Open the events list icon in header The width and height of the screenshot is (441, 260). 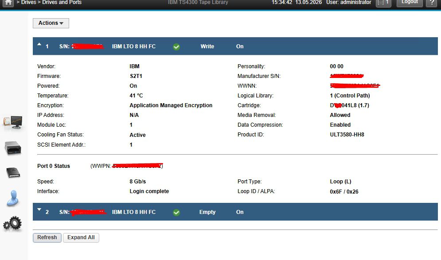click(x=383, y=3)
